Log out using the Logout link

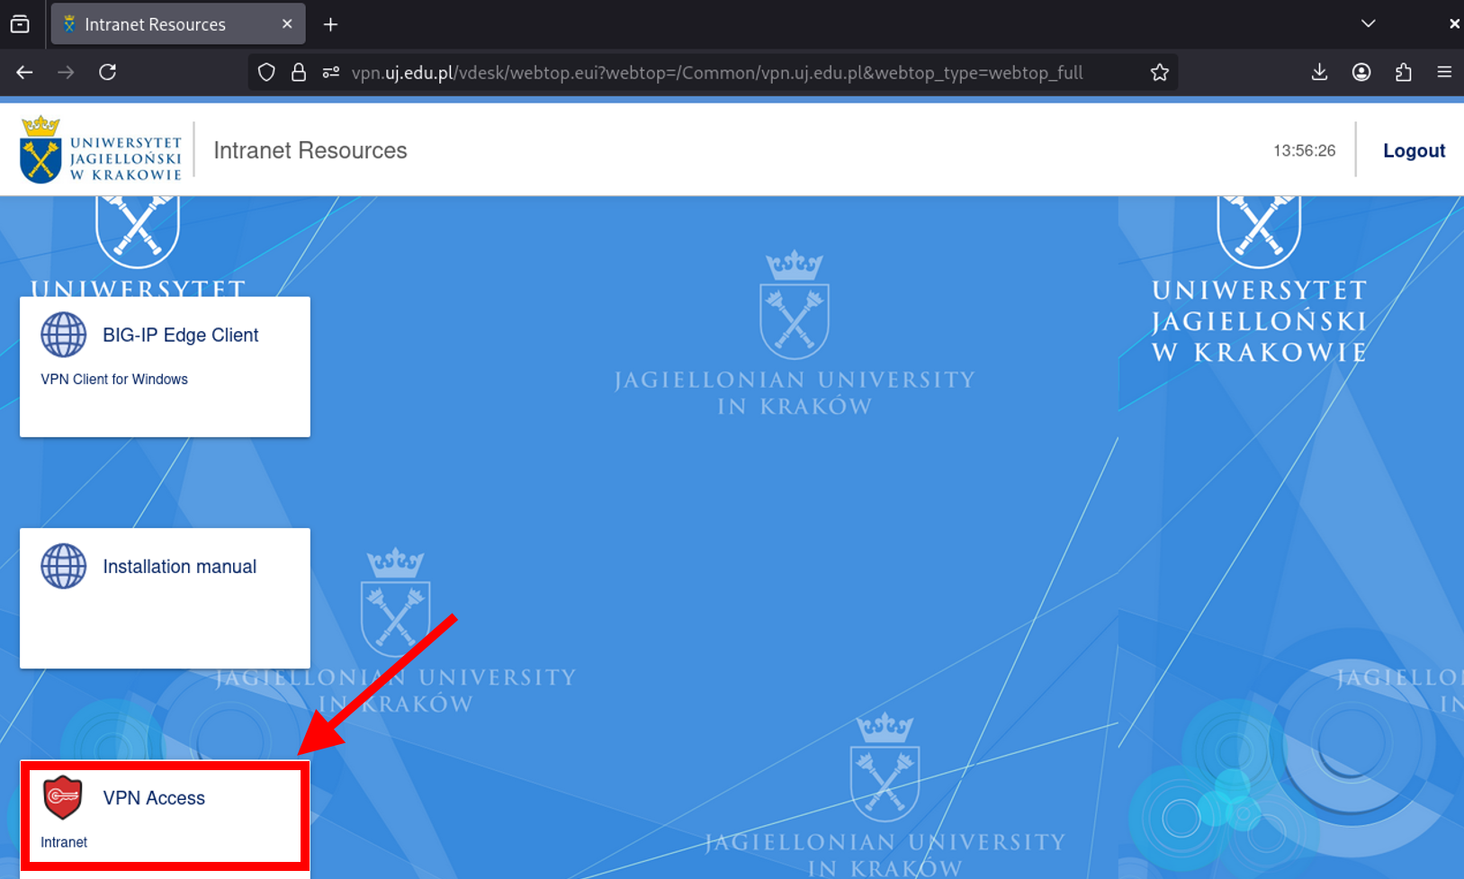(1414, 150)
